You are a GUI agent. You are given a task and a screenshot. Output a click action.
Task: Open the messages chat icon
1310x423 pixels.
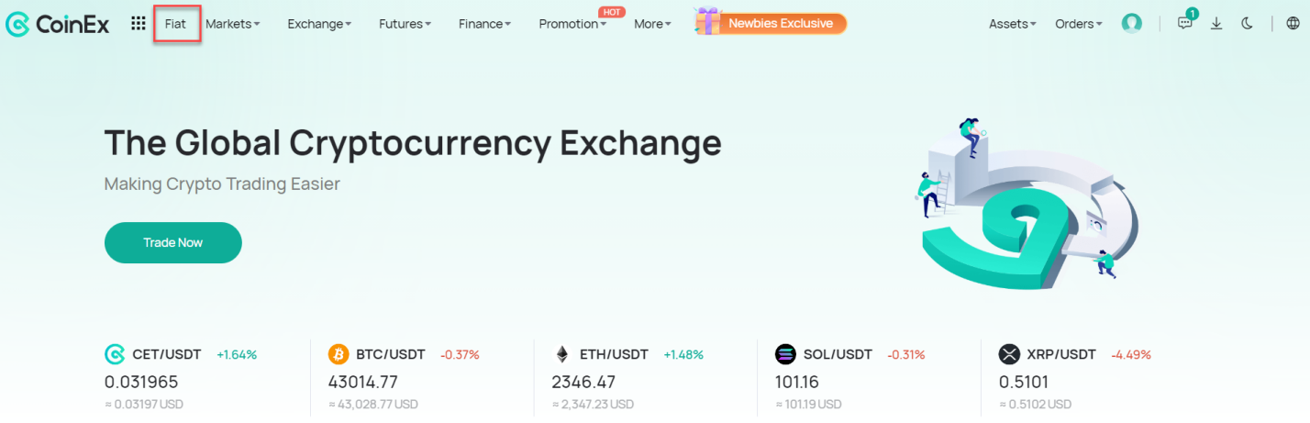(x=1185, y=24)
